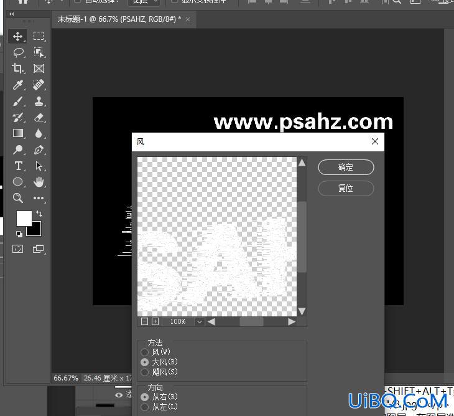Select the Clone Stamp tool
Image resolution: width=454 pixels, height=416 pixels.
(39, 101)
